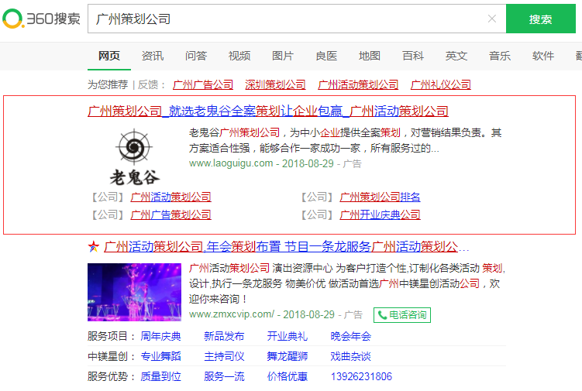
Task: Open the 问答 tab
Action: pyautogui.click(x=196, y=56)
